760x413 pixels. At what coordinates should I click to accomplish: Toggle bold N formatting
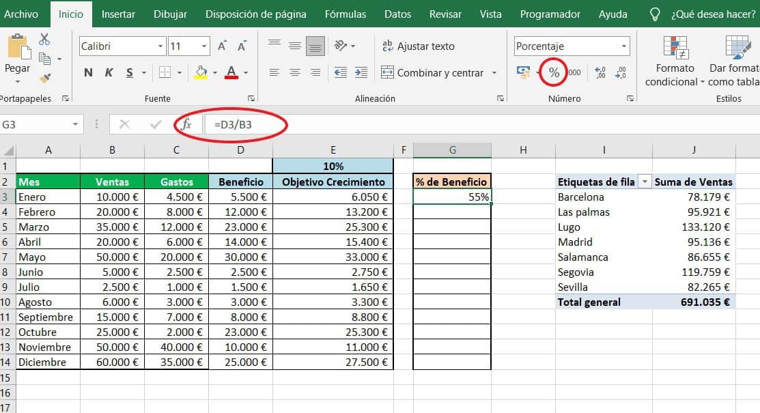(x=87, y=73)
